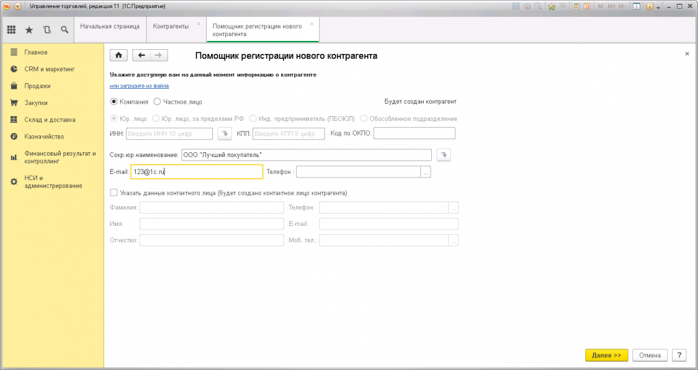Click the Имя input field

(212, 223)
